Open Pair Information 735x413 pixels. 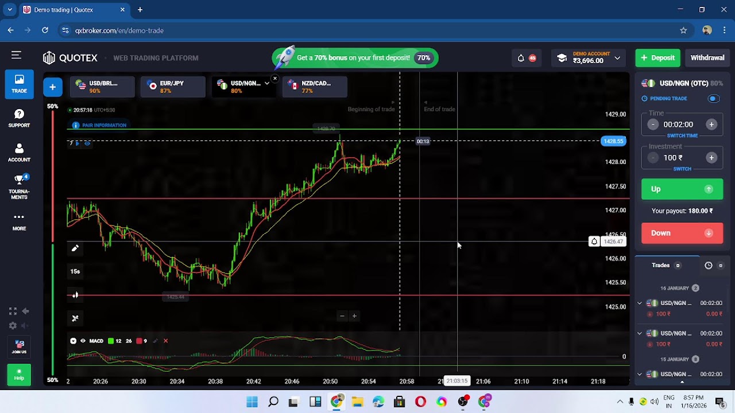click(x=99, y=125)
